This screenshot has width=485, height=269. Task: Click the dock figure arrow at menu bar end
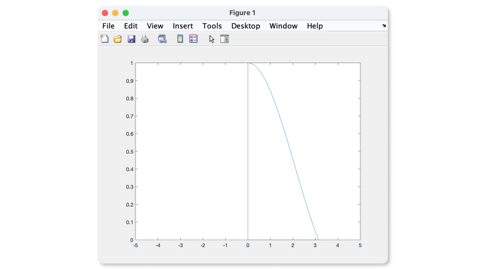(x=384, y=25)
